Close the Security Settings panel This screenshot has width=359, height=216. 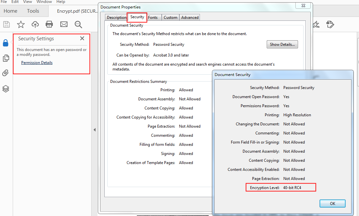82,38
